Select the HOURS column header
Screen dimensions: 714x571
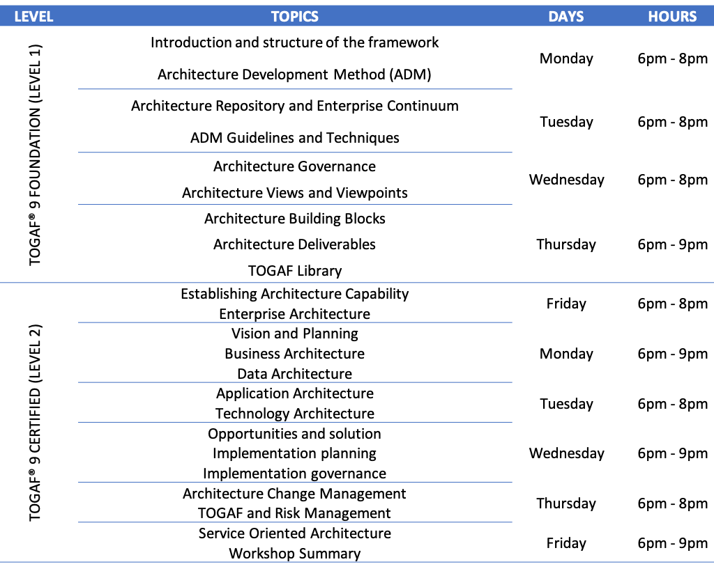[x=671, y=17]
